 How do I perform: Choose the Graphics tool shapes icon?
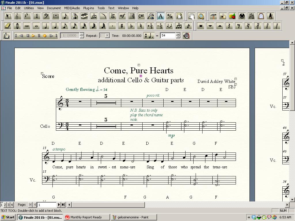point(232,16)
